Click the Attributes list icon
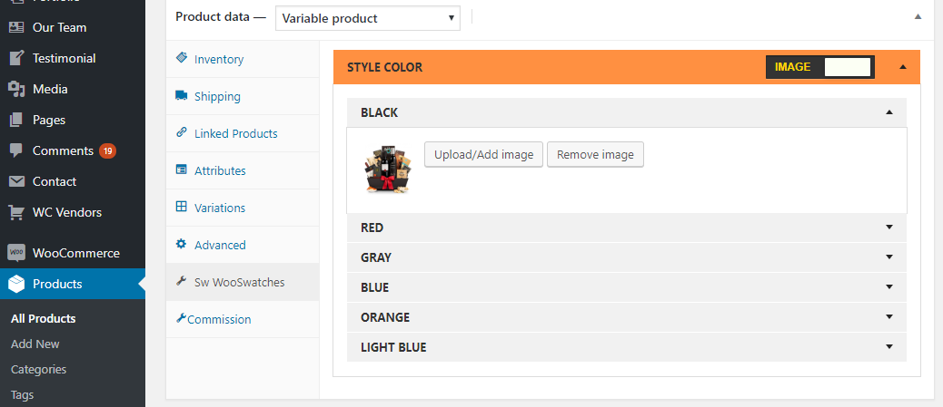 click(x=181, y=170)
